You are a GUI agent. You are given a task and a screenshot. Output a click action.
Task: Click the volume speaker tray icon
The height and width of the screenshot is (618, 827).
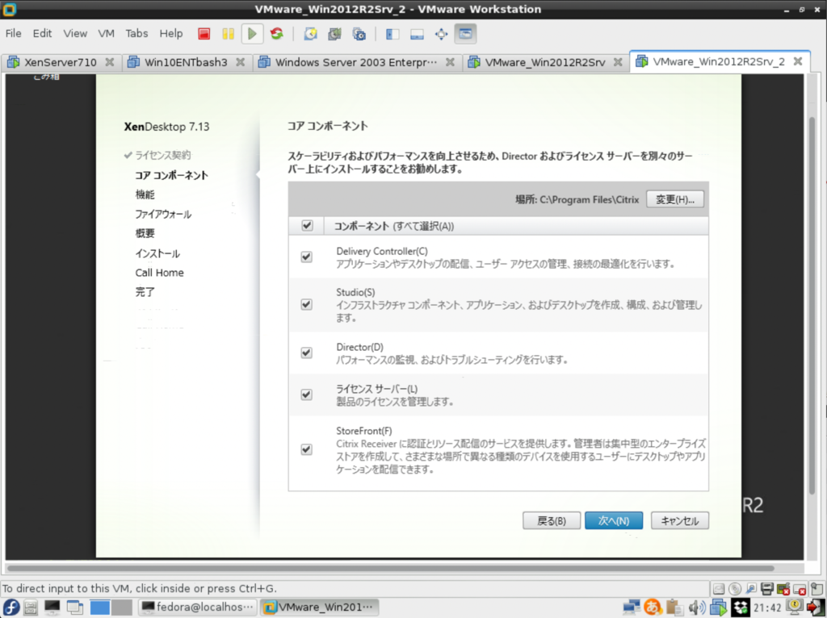point(696,608)
